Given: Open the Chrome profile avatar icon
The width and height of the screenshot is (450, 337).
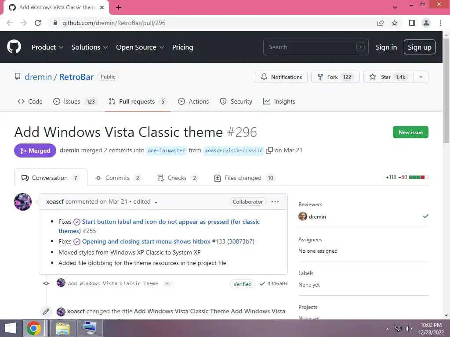Looking at the screenshot, I should 426,23.
